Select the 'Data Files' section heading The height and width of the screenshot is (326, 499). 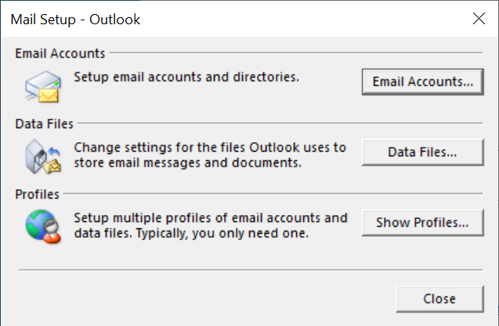pos(44,124)
